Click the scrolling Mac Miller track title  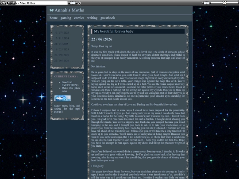pyautogui.click(x=42, y=3)
